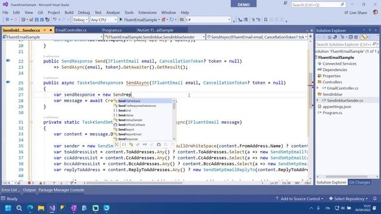This screenshot has height=214, width=381.
Task: Click the notifications bell in status bar
Action: click(x=374, y=199)
